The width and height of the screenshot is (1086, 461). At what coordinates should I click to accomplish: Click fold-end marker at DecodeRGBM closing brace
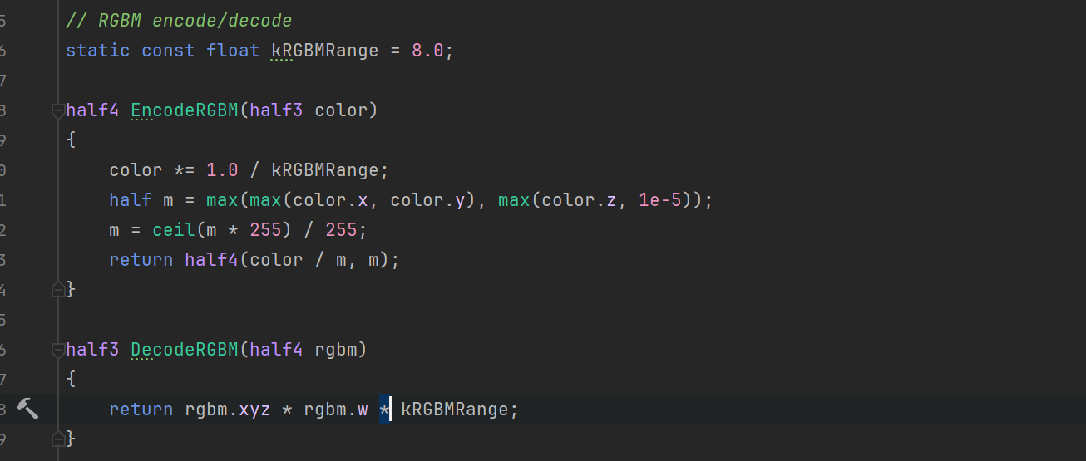57,438
